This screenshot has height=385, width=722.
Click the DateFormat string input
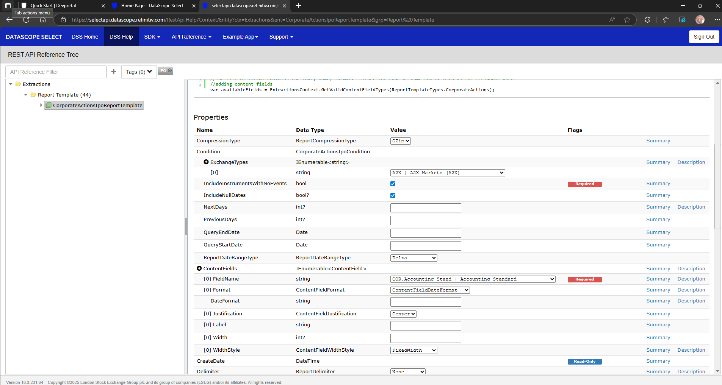pos(426,302)
